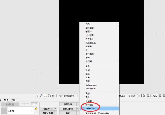Switch to the 范围 tab
This screenshot has height=115, width=165.
tap(13, 100)
